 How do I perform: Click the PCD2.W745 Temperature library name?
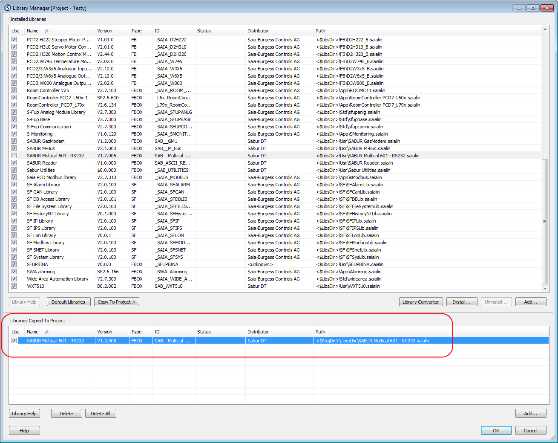click(59, 61)
